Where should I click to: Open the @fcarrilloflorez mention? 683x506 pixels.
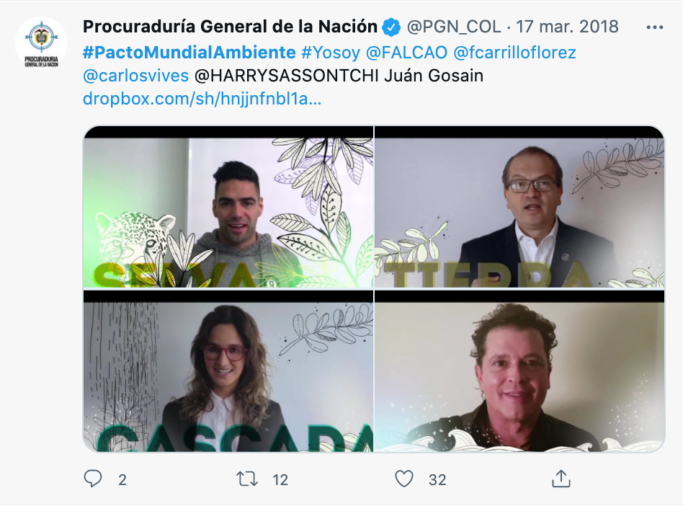pyautogui.click(x=514, y=53)
